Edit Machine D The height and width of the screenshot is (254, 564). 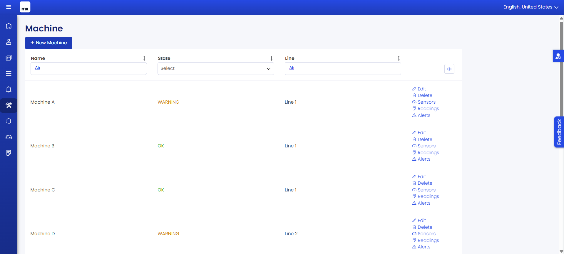(x=419, y=221)
